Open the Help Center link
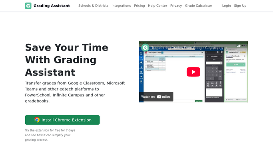The width and height of the screenshot is (273, 153). pyautogui.click(x=157, y=6)
